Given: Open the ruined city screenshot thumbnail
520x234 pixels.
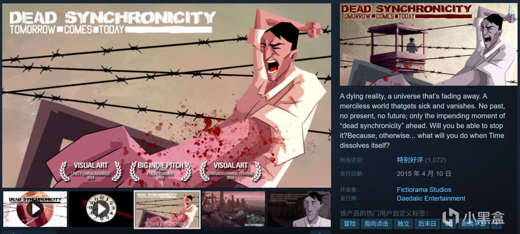Looking at the screenshot, I should tap(233, 209).
